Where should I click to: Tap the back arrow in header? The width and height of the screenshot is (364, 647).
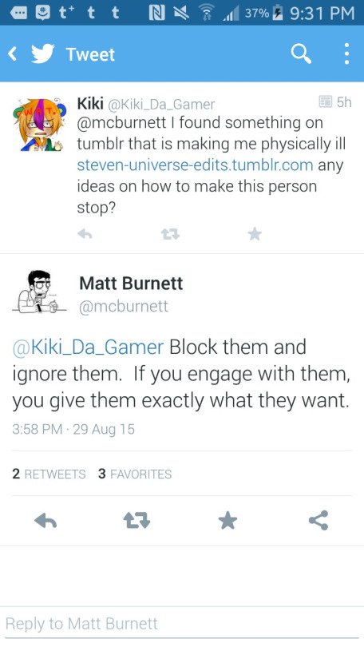point(13,54)
